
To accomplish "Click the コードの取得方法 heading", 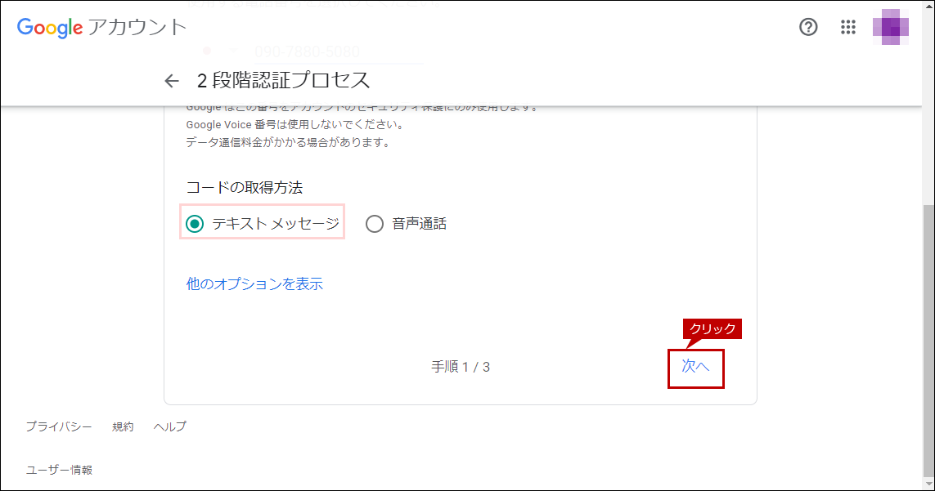I will pos(245,188).
